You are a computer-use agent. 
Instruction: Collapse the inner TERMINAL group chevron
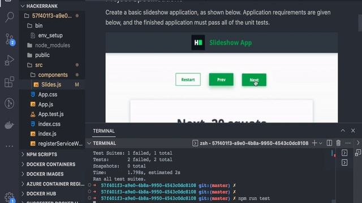89,143
